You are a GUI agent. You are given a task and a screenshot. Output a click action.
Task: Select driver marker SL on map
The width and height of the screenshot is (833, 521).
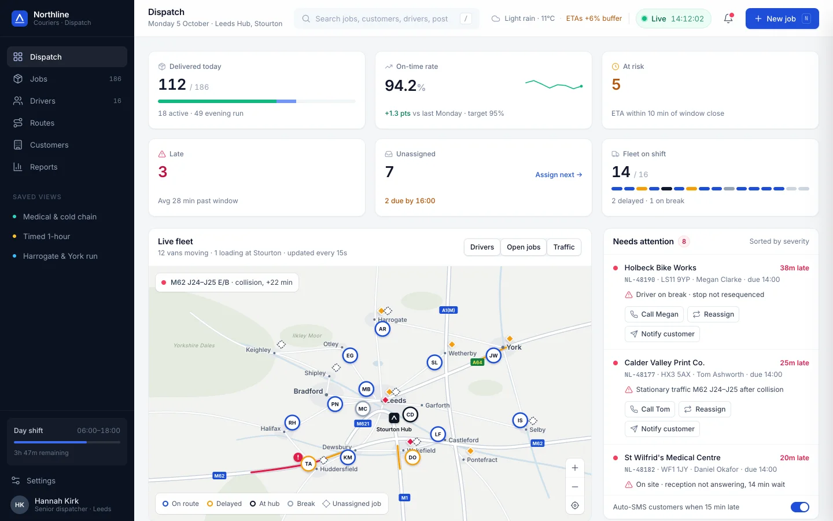click(434, 362)
